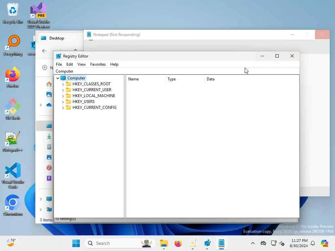
Task: Open the Windows Start menu
Action: [76, 243]
